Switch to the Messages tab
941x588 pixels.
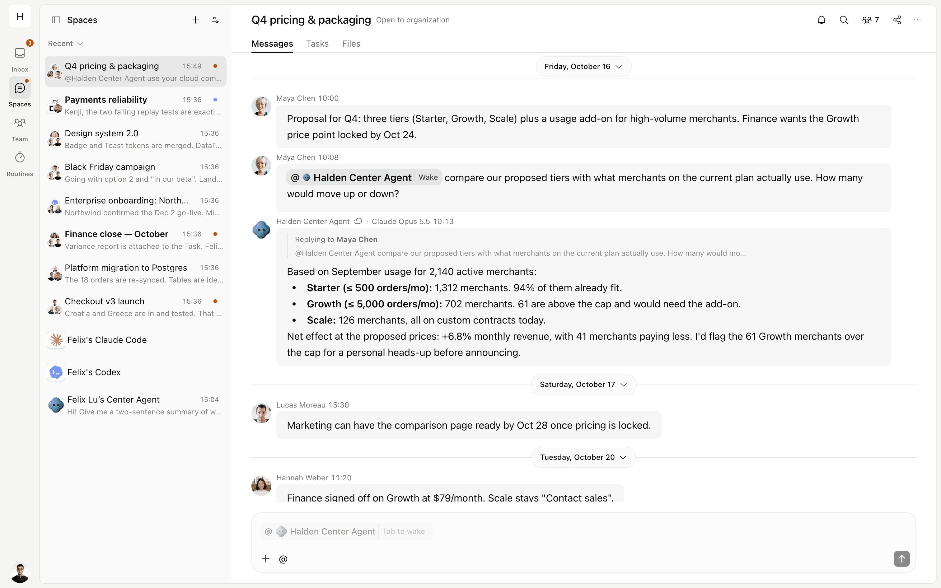(272, 44)
